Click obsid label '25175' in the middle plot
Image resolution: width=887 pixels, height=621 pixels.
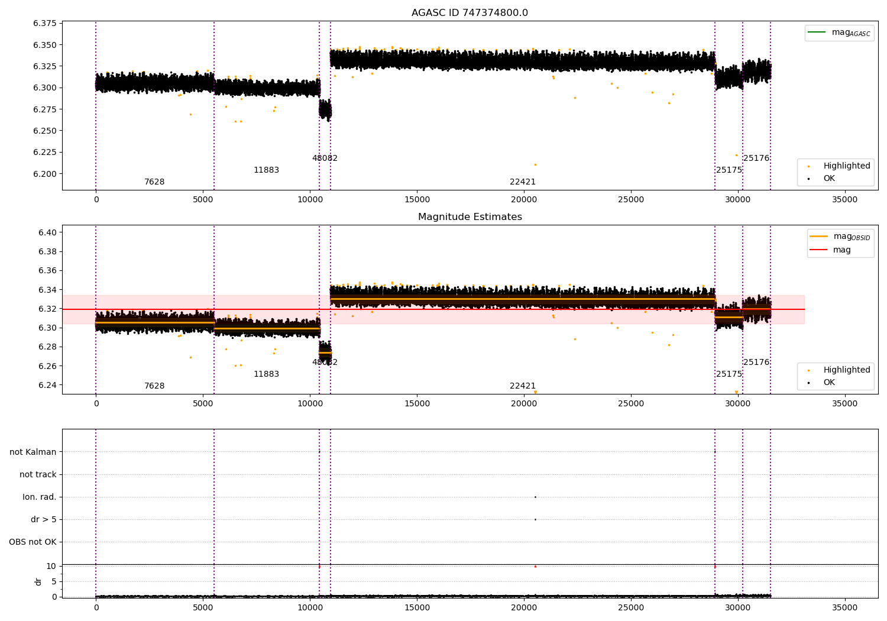[729, 374]
